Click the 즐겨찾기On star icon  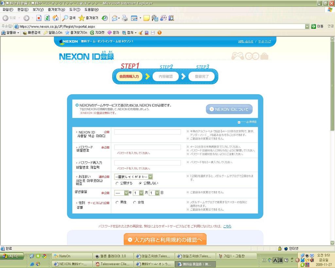click(x=76, y=33)
